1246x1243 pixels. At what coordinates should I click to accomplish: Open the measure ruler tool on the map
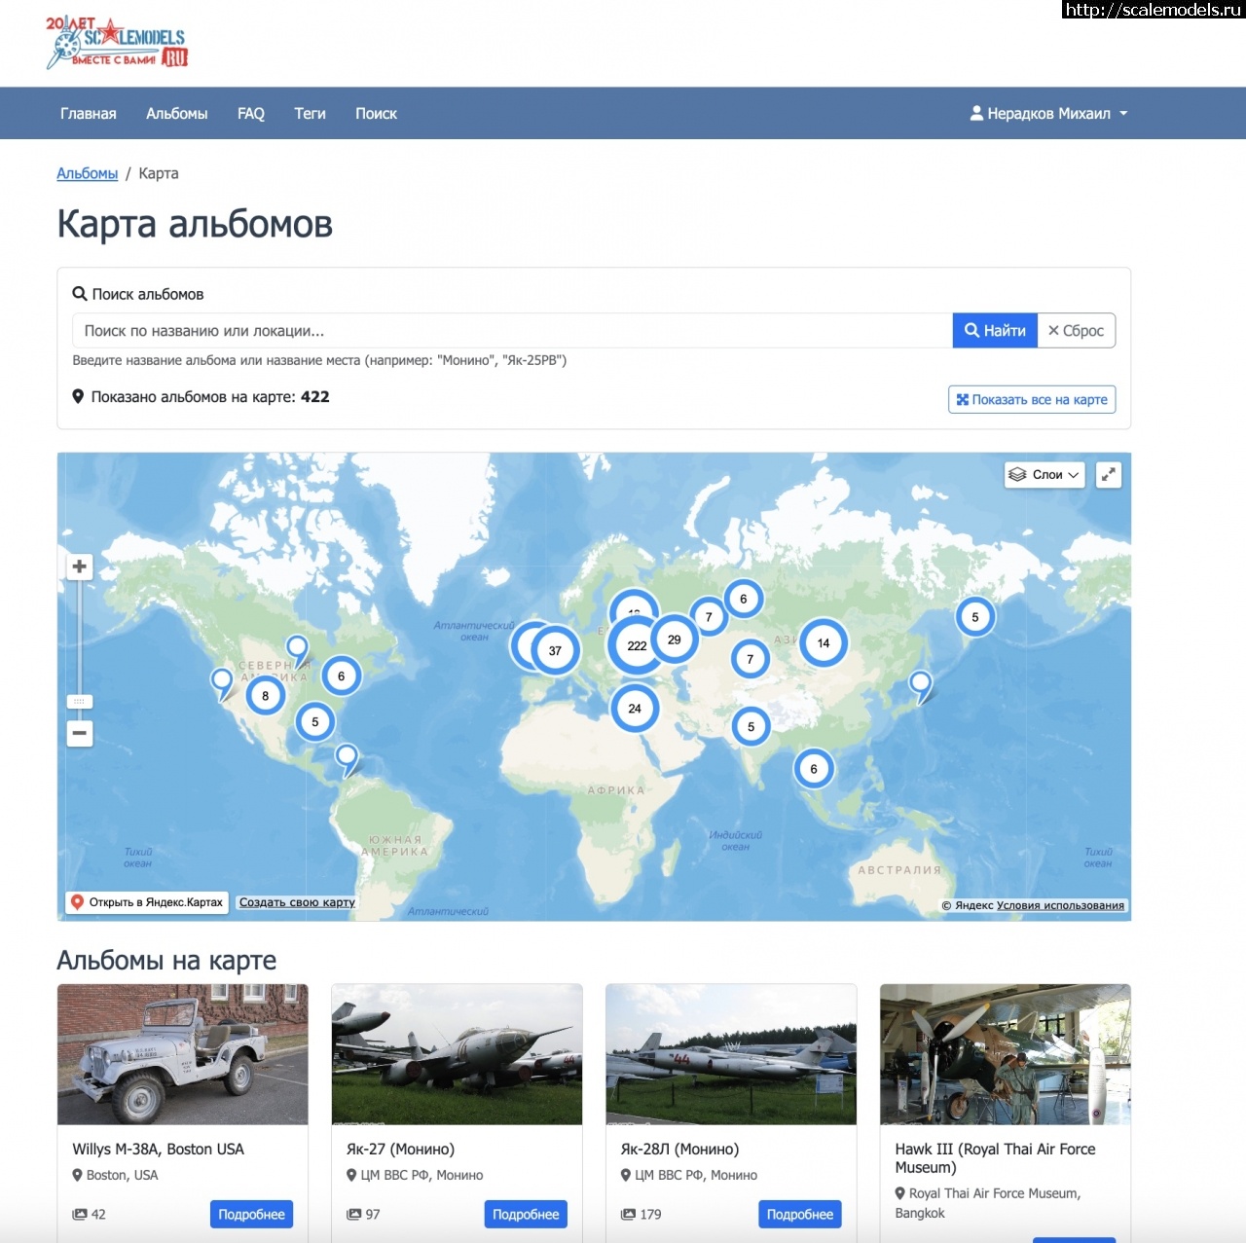79,701
